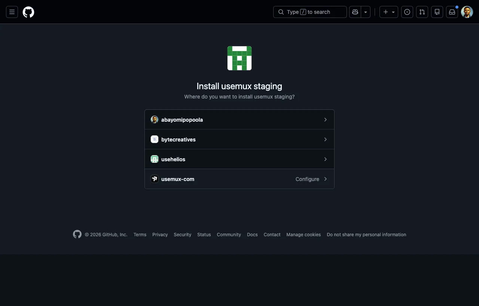Click chevron arrow on bytecreatives row
Image resolution: width=479 pixels, height=306 pixels.
pos(326,140)
